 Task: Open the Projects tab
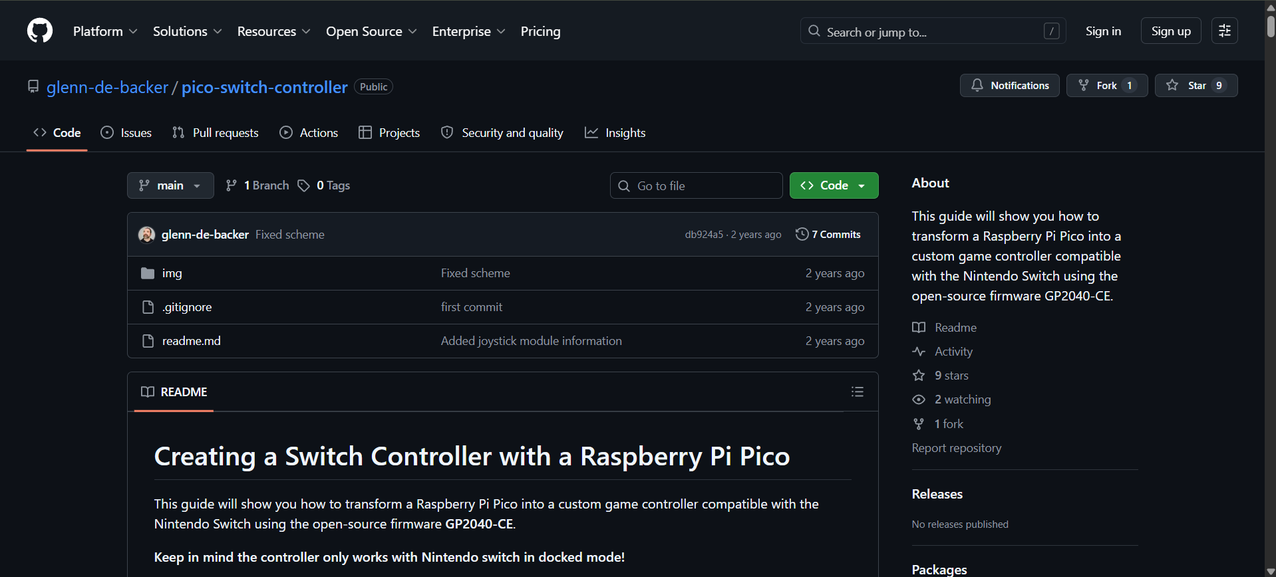[x=389, y=133]
